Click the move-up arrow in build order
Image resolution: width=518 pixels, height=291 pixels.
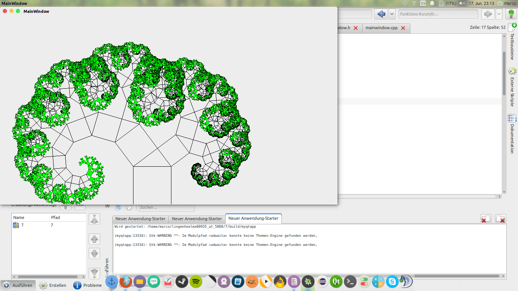(94, 239)
